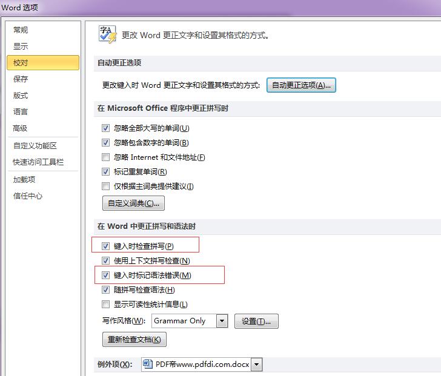The width and height of the screenshot is (441, 376).
Task: Toggle 标记重复单词 checkbox
Action: pos(105,172)
